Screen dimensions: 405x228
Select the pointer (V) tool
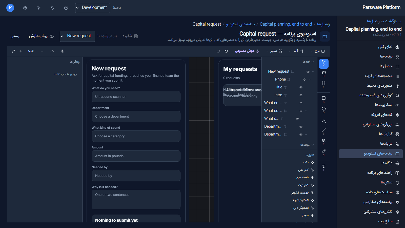(x=323, y=64)
